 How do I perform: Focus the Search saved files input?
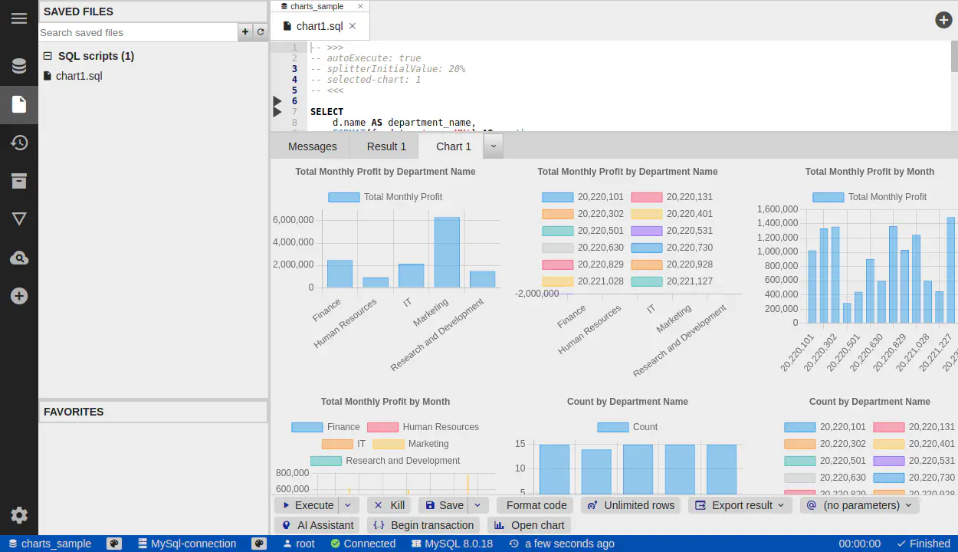pyautogui.click(x=138, y=32)
